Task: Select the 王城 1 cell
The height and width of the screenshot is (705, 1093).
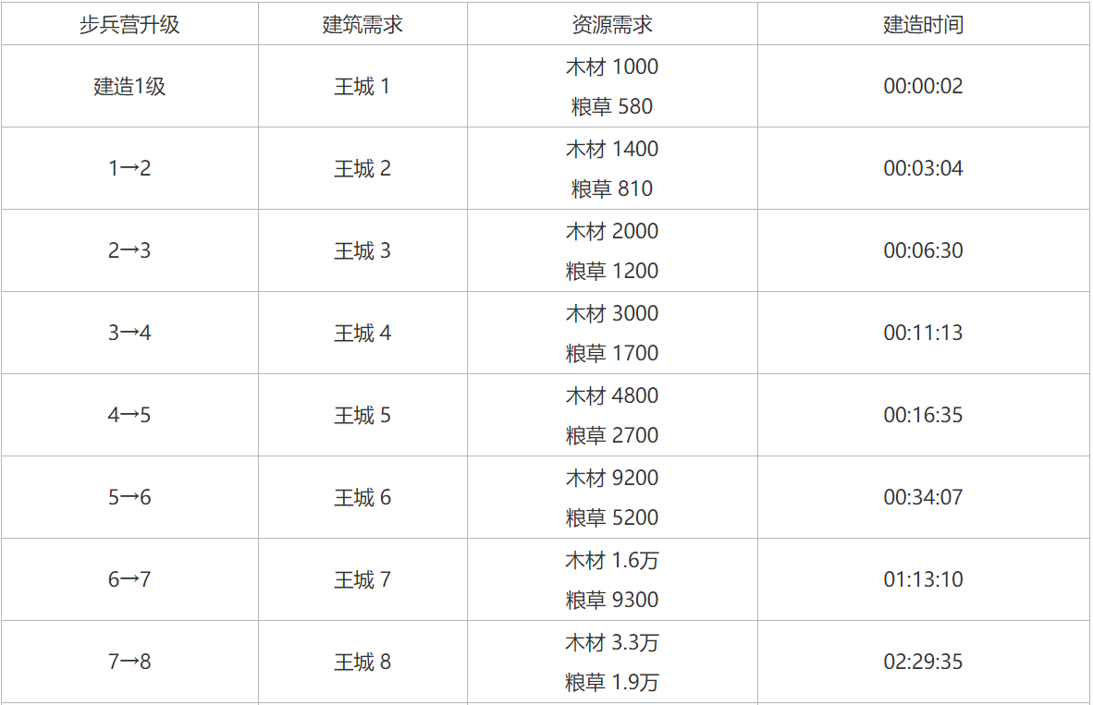Action: coord(362,87)
